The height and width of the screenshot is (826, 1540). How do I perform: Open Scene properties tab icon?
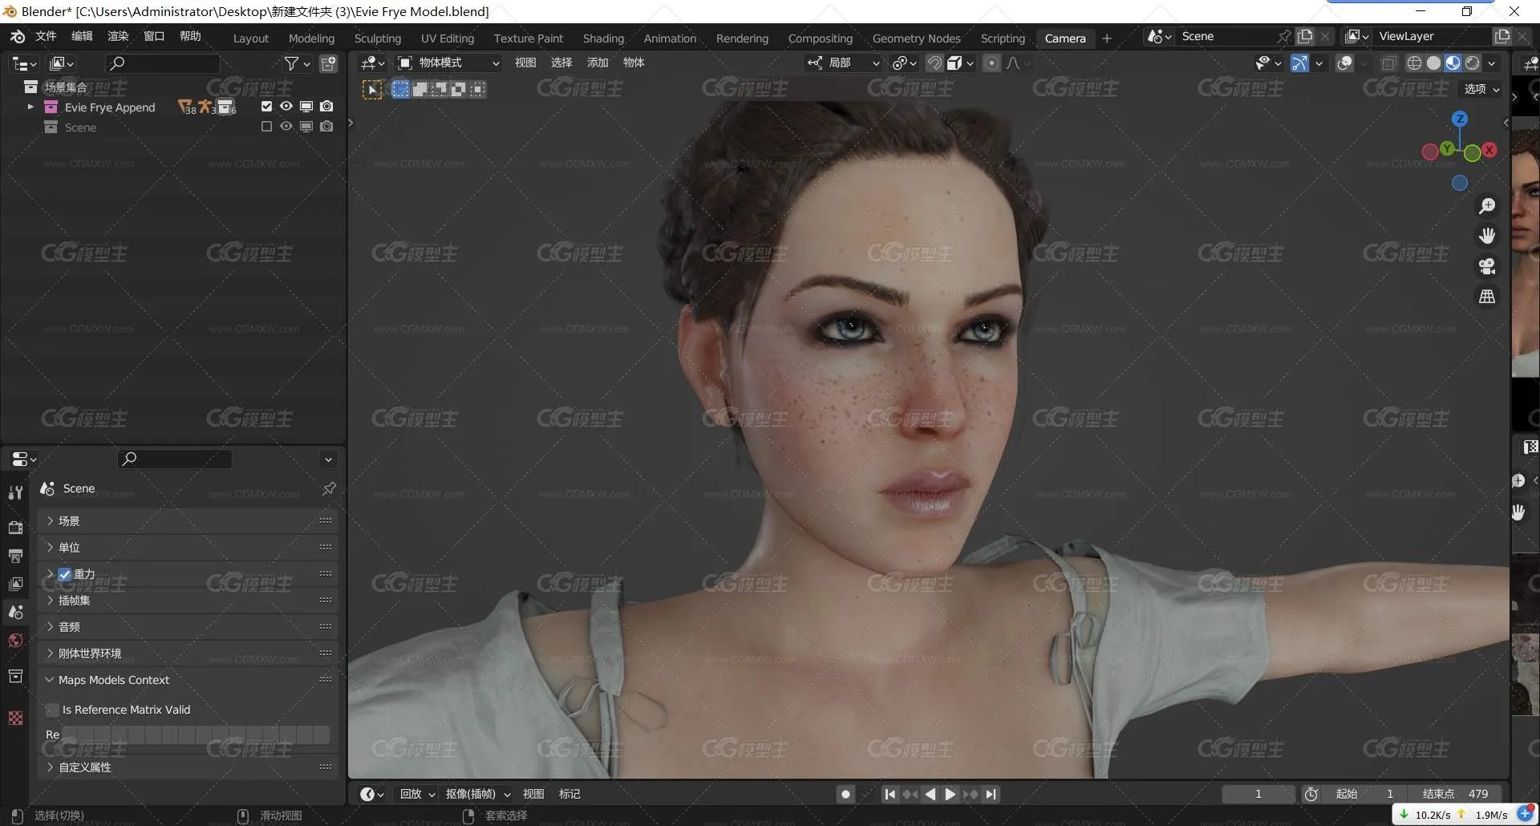(x=15, y=612)
